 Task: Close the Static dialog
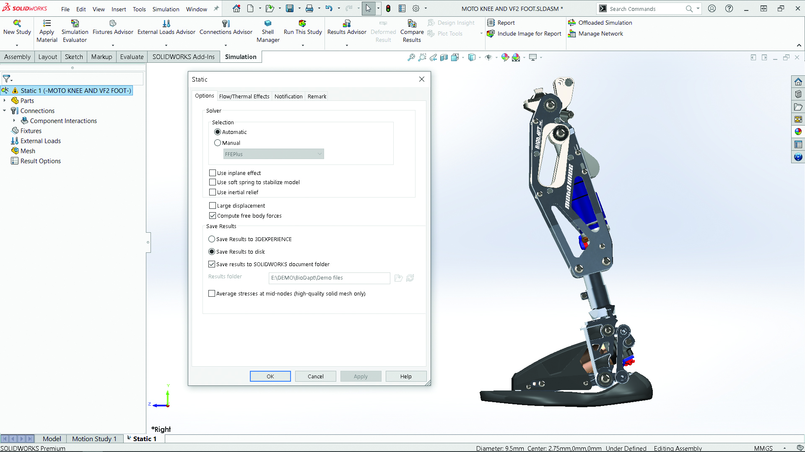(422, 79)
